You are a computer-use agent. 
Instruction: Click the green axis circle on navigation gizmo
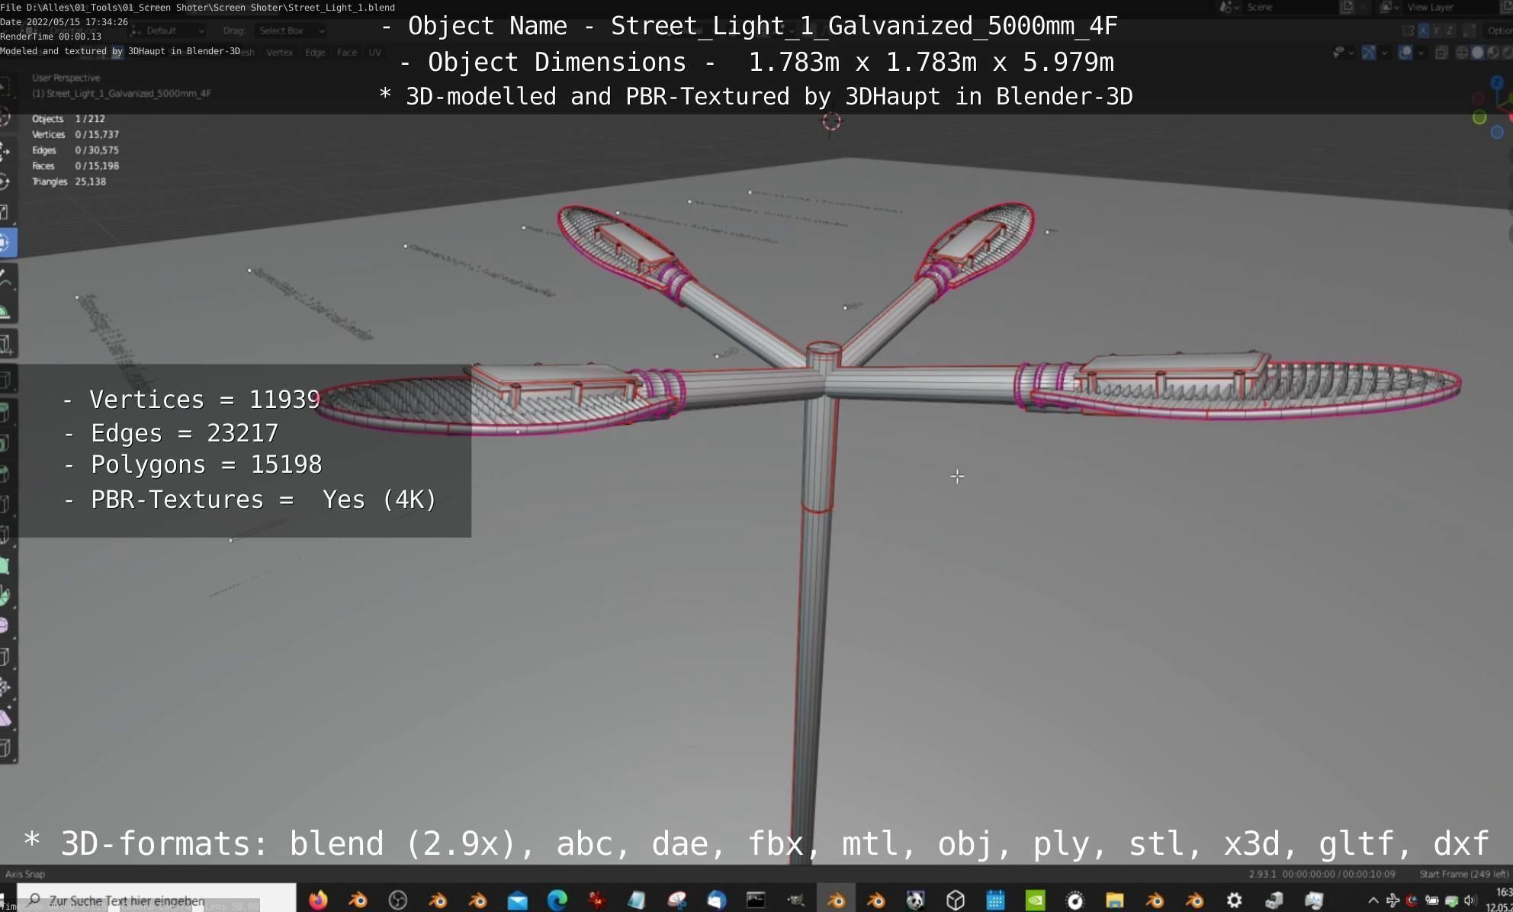pyautogui.click(x=1479, y=117)
